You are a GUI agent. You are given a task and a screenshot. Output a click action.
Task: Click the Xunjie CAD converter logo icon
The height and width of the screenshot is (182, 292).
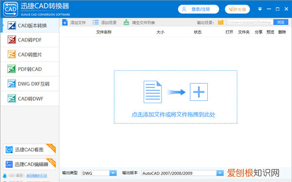11,9
